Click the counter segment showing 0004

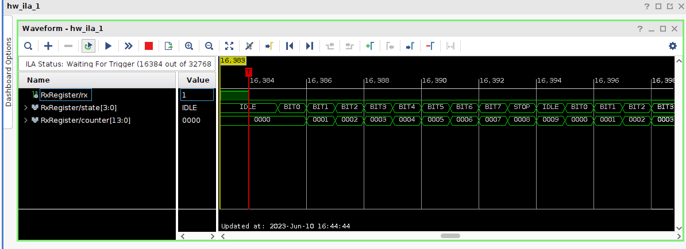point(407,120)
